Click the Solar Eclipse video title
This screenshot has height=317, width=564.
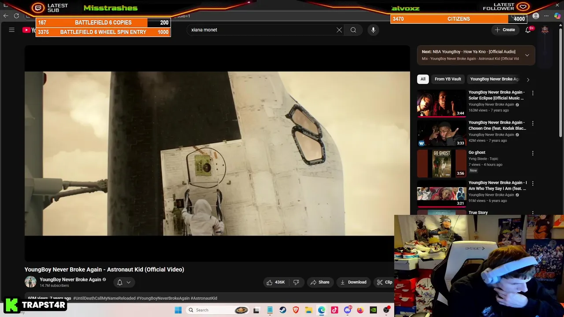(496, 95)
